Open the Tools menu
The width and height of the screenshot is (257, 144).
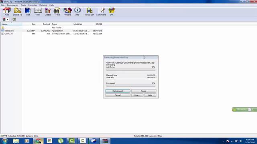coord(23,5)
